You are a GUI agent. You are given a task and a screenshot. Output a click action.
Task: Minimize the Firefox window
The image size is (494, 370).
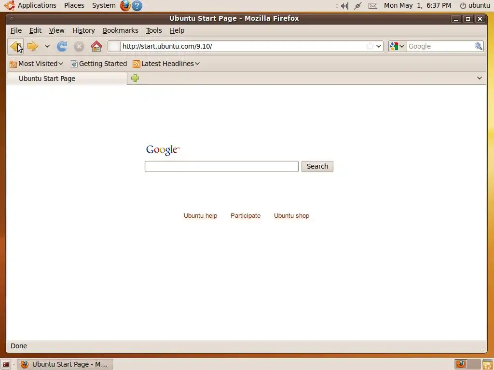click(x=455, y=19)
